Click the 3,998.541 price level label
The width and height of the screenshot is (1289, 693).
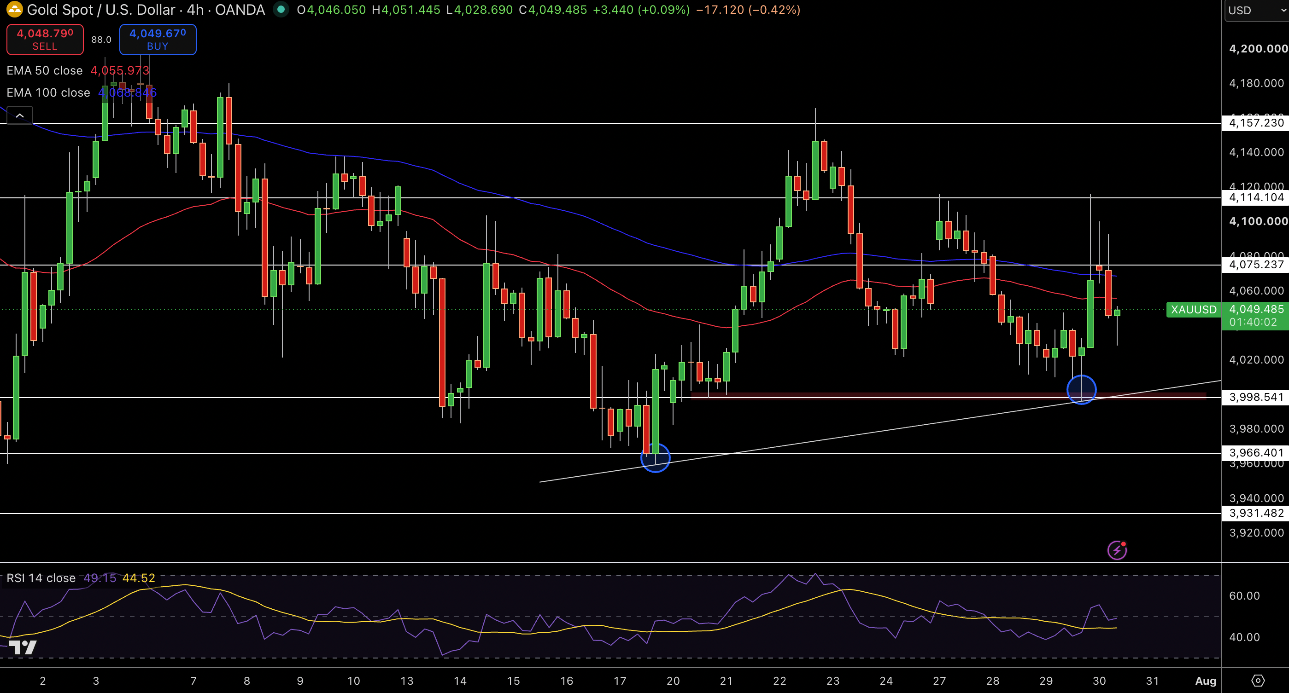point(1256,397)
